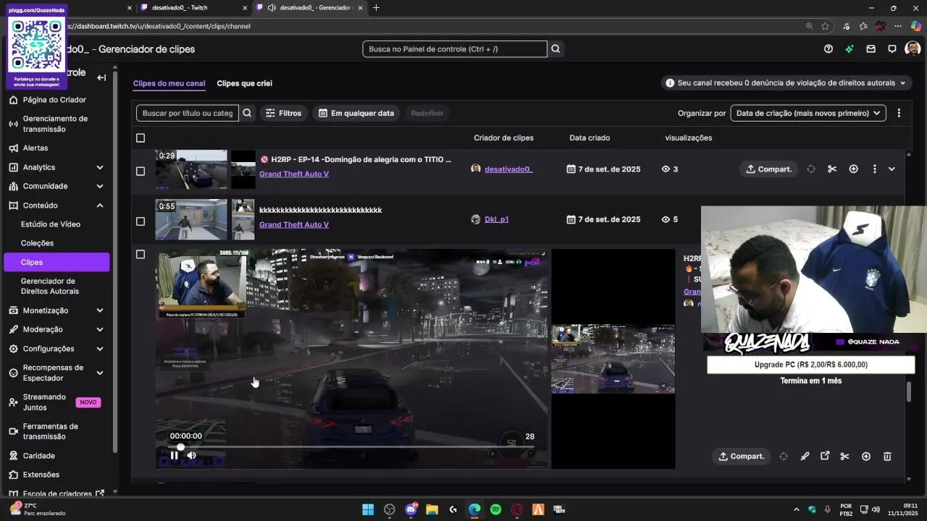Click the search magnifier next to clip title filter
Viewport: 927px width, 521px height.
[247, 113]
